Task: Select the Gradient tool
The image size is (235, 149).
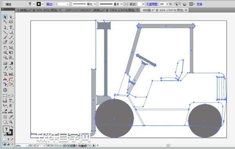Action: coord(11,63)
